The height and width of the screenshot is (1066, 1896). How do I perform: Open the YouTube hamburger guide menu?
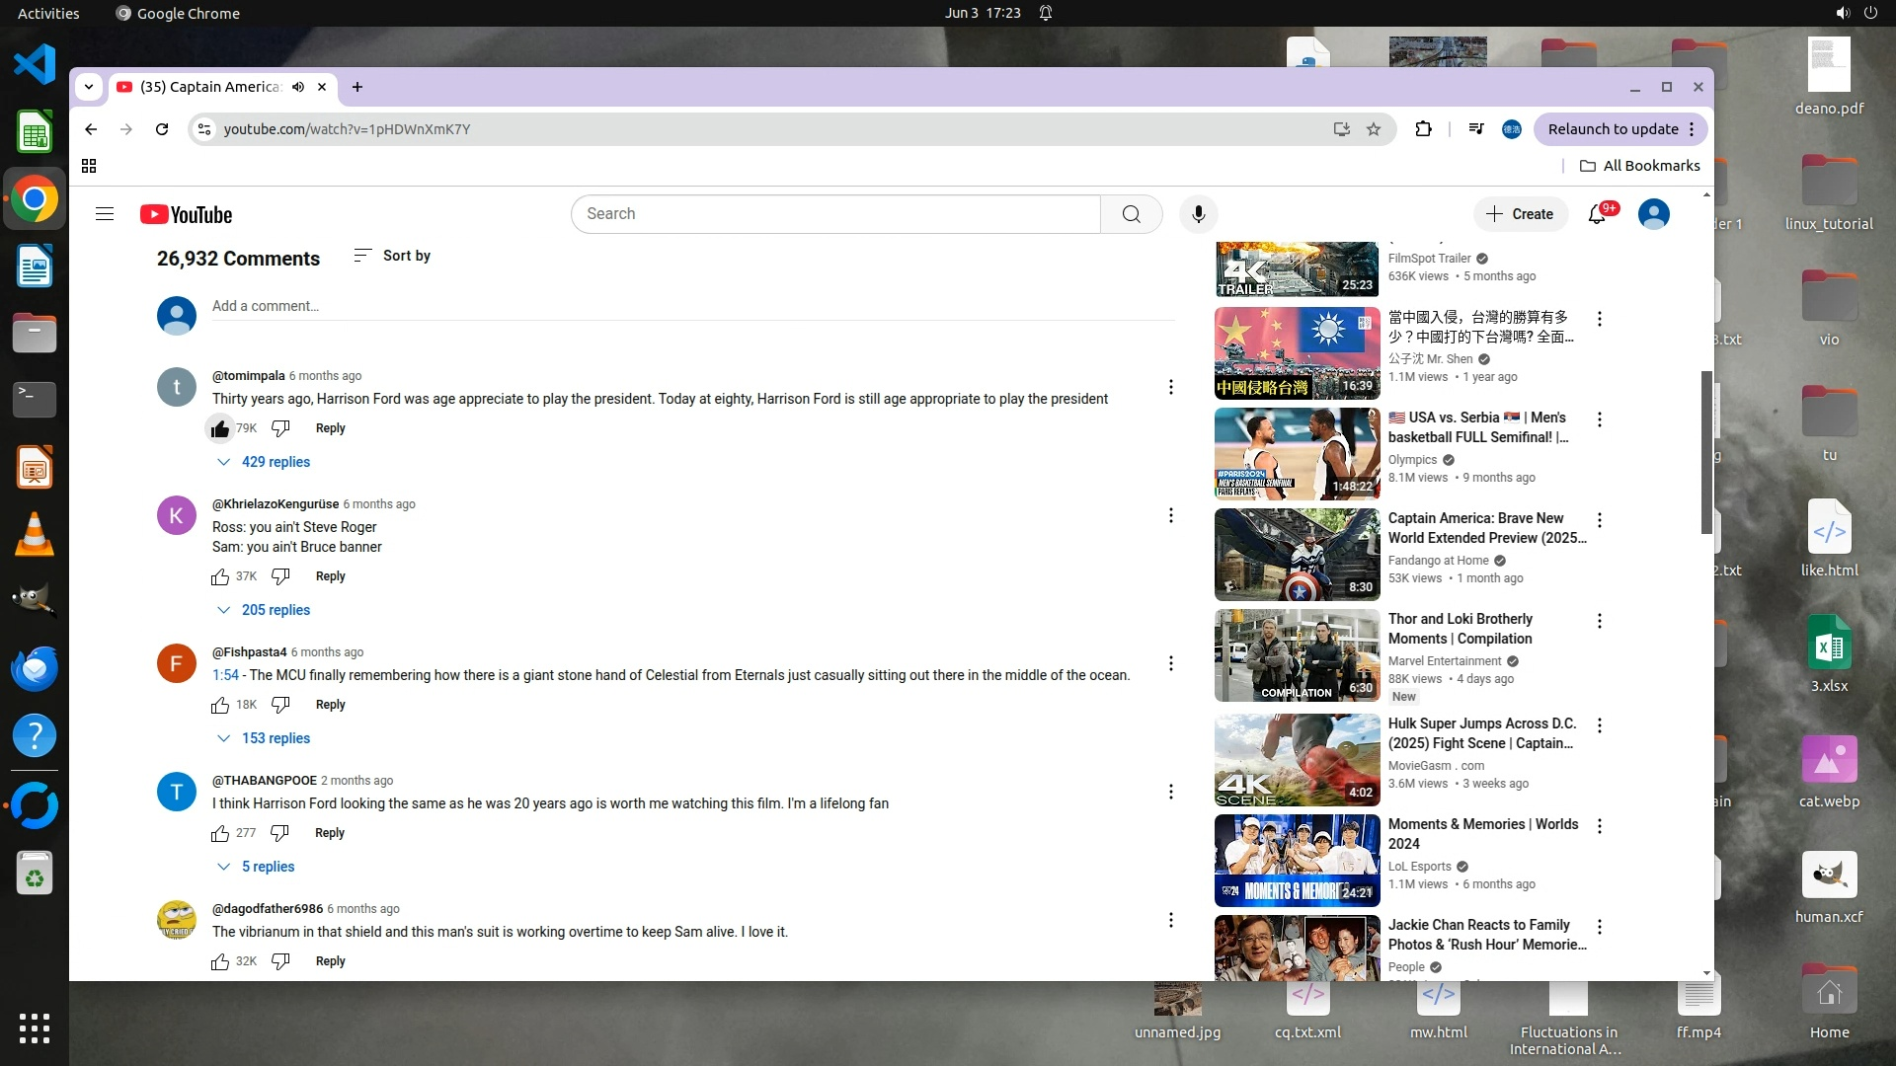pos(105,214)
